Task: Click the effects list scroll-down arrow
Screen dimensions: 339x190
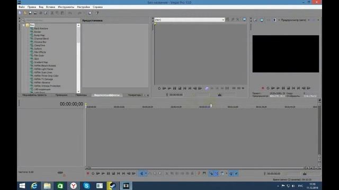Action: tap(78, 91)
